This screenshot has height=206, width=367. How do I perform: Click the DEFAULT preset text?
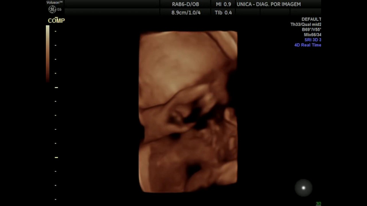[x=311, y=19]
